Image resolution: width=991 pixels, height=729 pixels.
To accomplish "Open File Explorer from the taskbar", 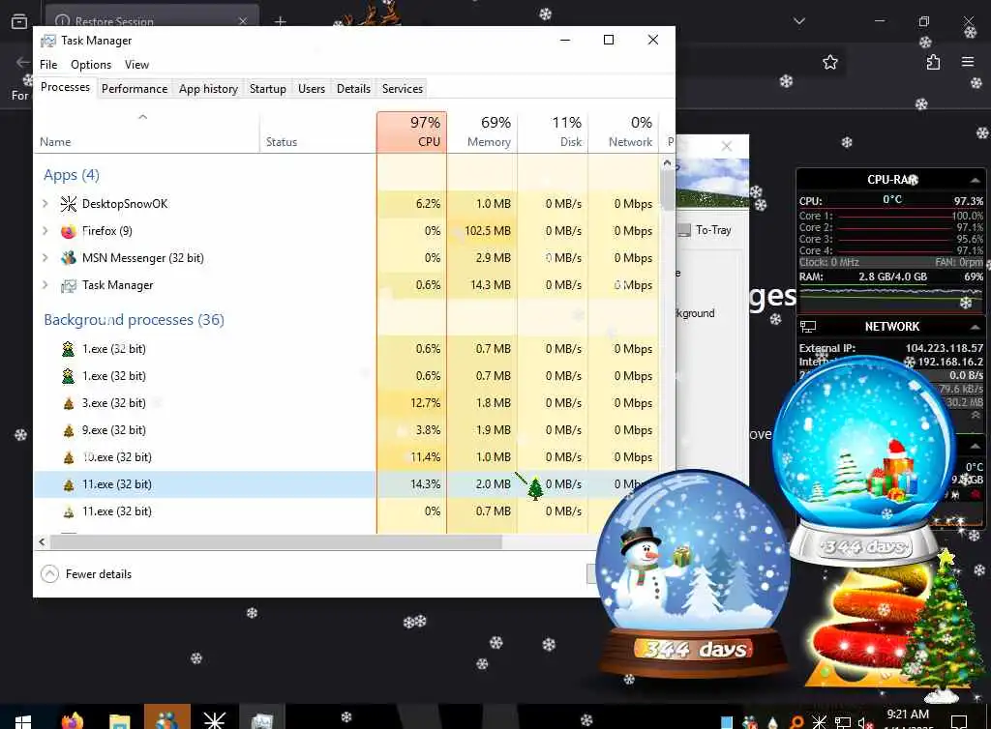I will 119,721.
